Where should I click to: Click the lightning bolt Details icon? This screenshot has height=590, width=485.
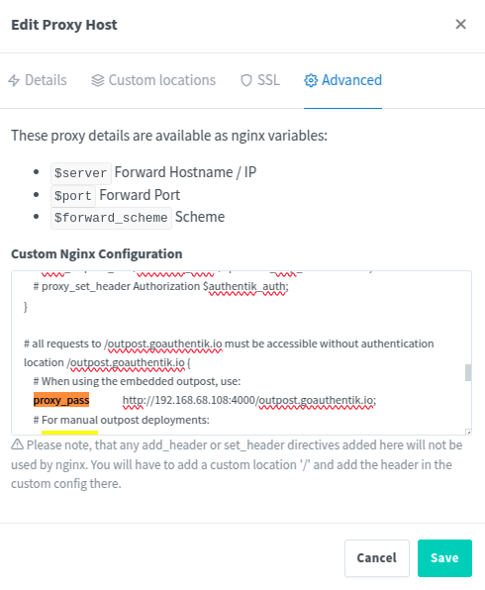[14, 80]
